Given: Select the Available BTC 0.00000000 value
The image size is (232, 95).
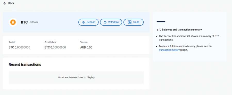Looking at the screenshot, I should (x=55, y=47).
